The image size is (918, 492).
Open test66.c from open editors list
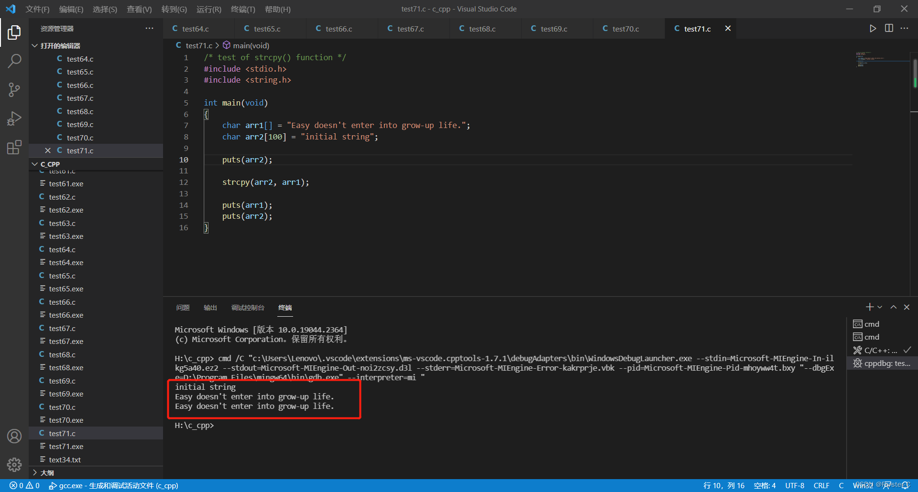[x=96, y=85]
